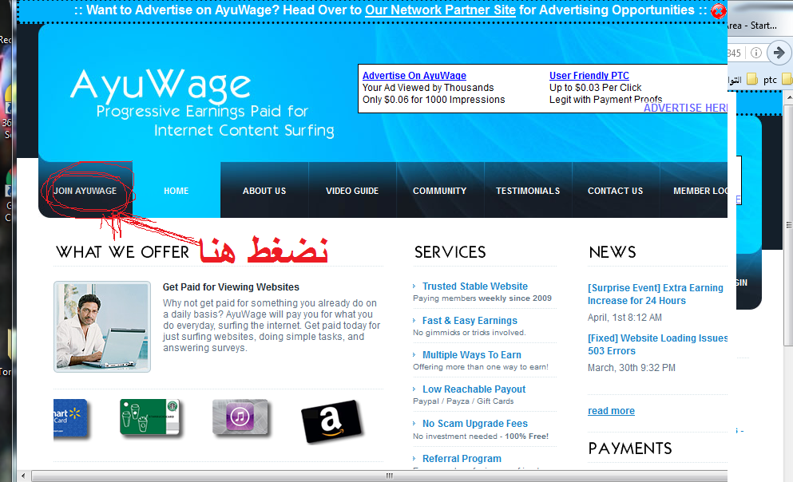Image resolution: width=793 pixels, height=482 pixels.
Task: Click Paying members weekly since 2009 text
Action: (482, 298)
